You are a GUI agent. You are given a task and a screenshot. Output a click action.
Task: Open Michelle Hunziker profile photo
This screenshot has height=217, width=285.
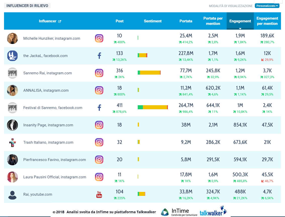coord(12,38)
